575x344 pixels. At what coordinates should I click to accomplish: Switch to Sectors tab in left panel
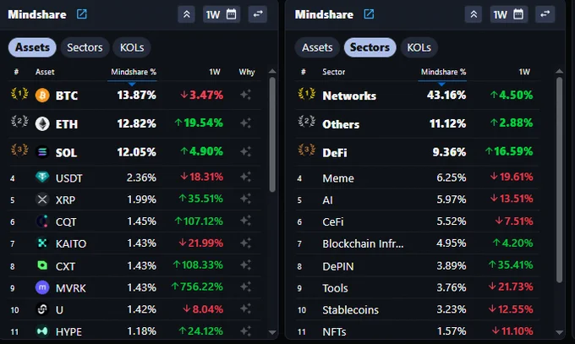pyautogui.click(x=85, y=47)
